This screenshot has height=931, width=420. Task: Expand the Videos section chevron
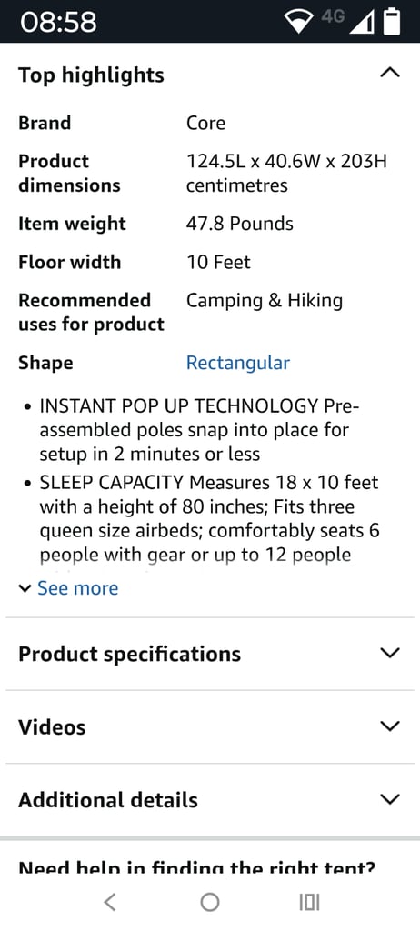point(390,726)
